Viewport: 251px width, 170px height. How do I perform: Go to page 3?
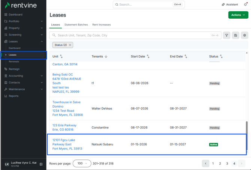(227, 163)
